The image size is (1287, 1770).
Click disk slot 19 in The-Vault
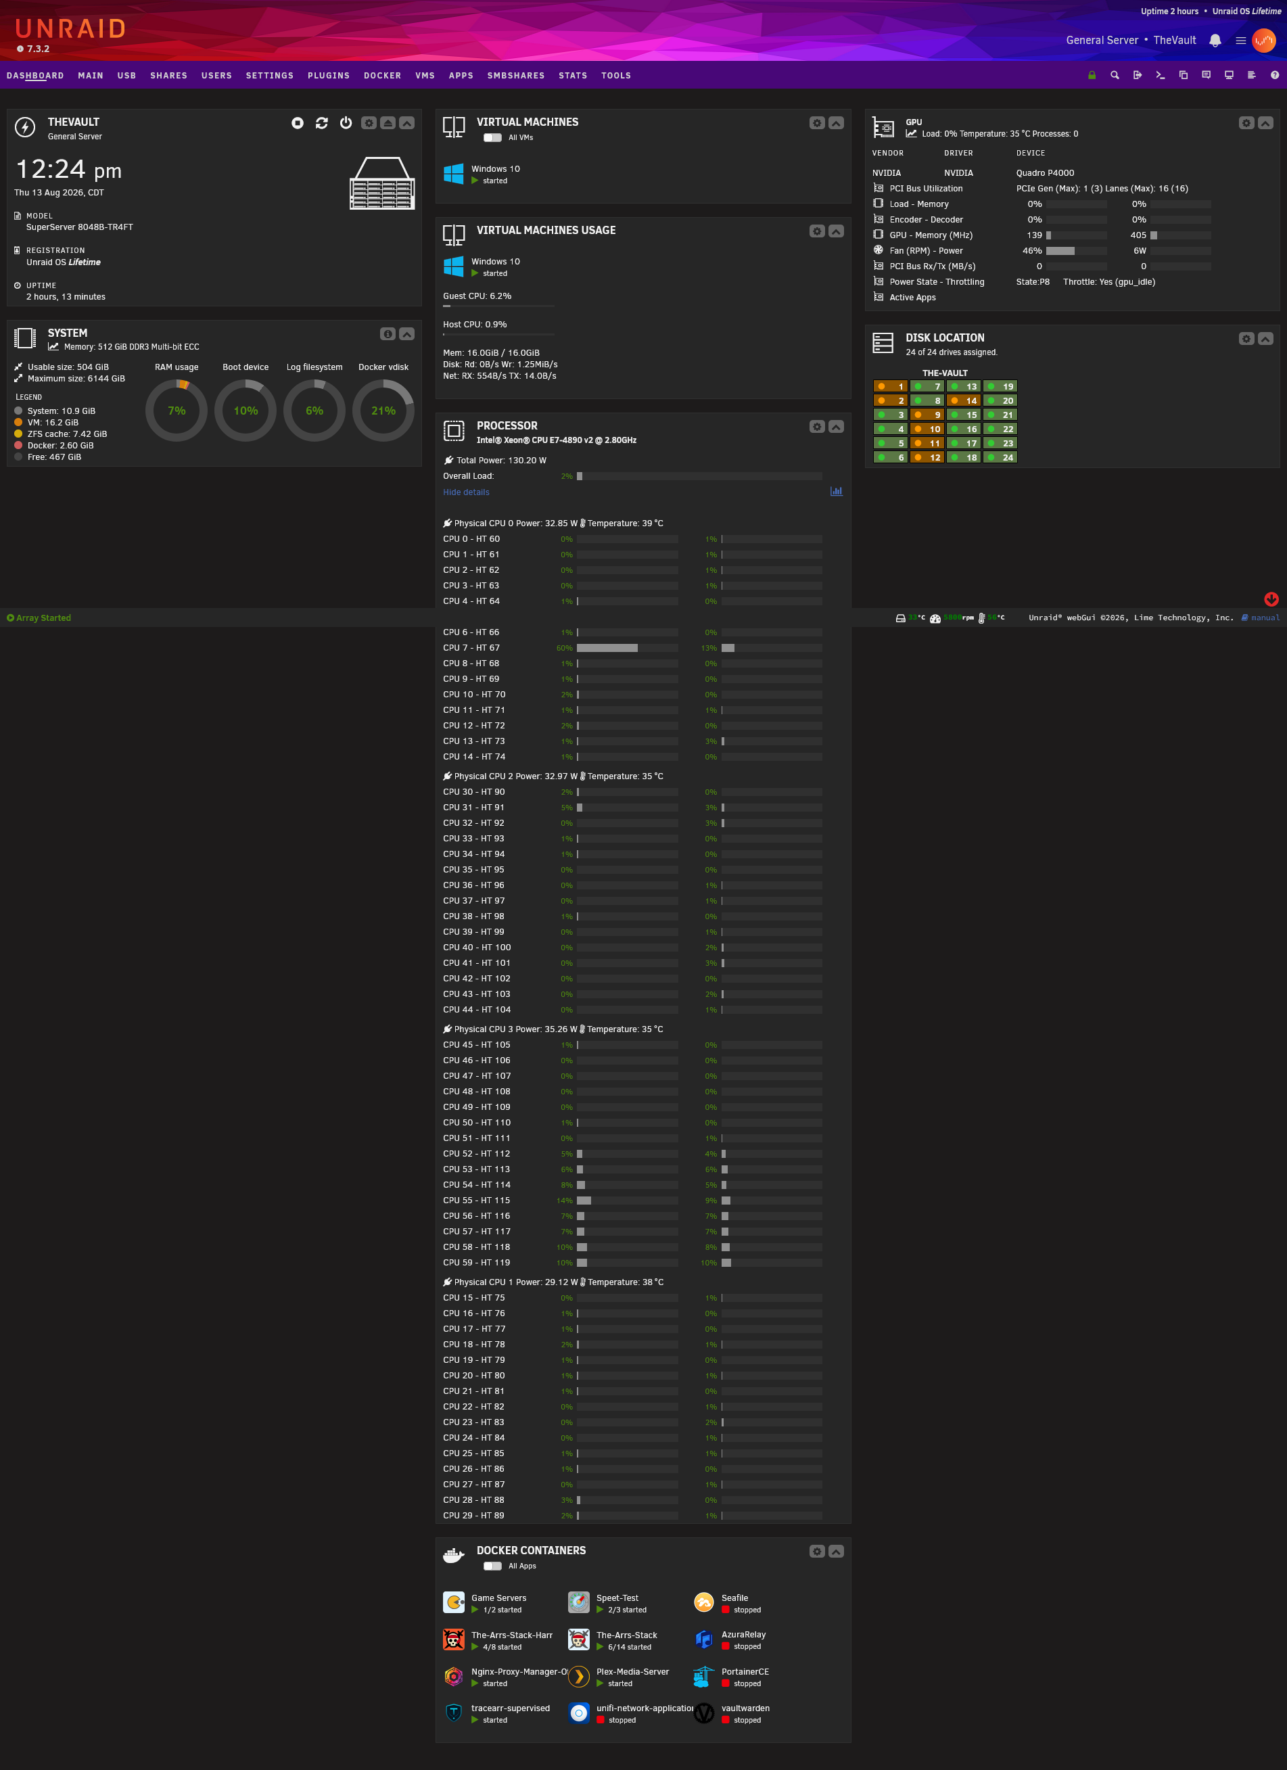1000,386
